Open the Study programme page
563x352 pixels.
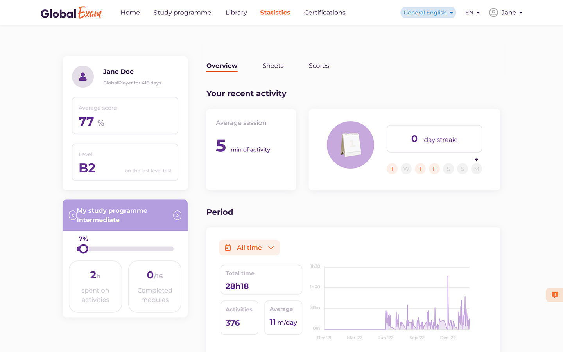pos(182,13)
